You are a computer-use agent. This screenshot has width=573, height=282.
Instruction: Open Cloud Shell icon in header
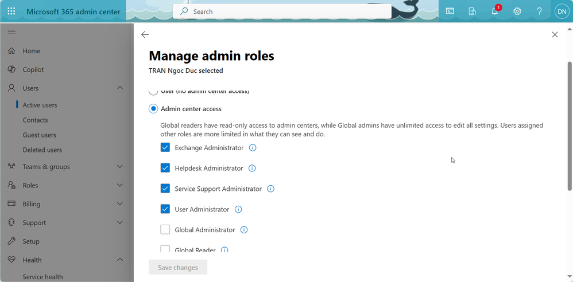pos(450,11)
